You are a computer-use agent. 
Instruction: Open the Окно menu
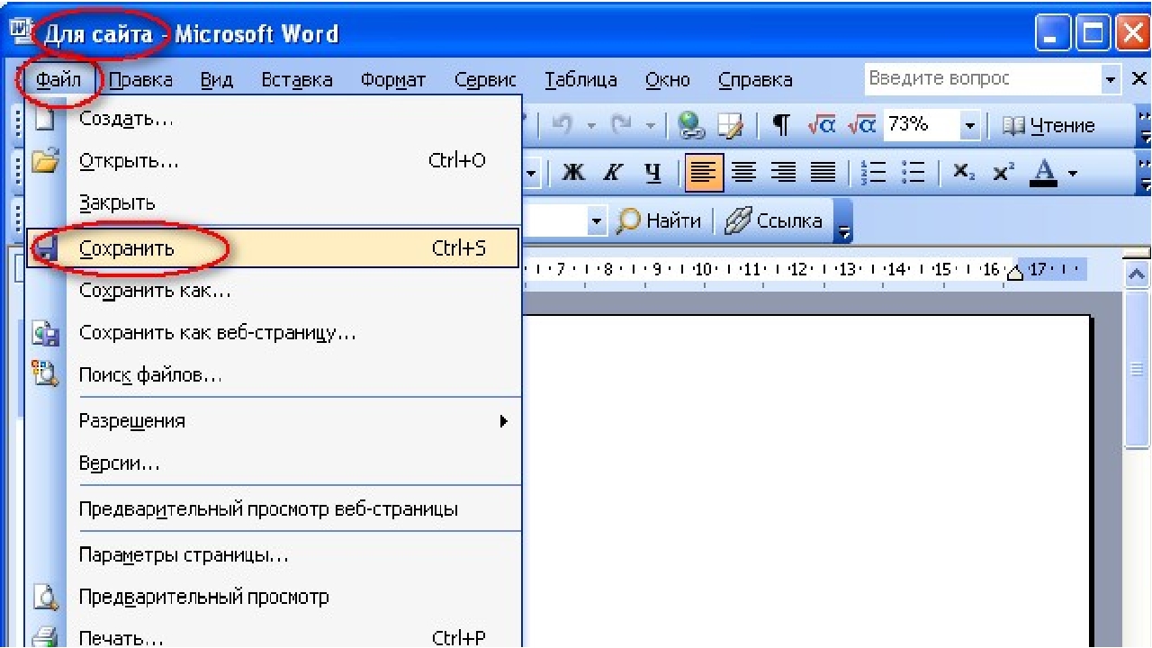pyautogui.click(x=667, y=80)
